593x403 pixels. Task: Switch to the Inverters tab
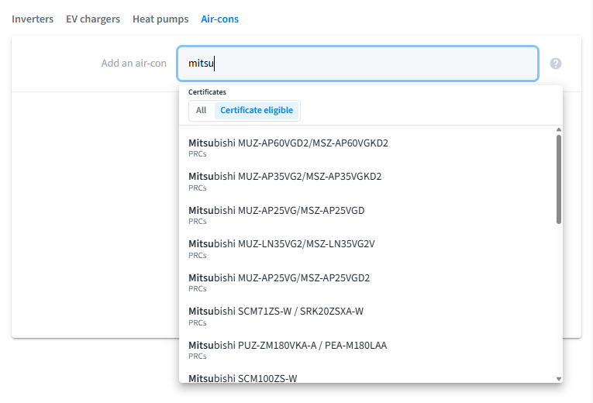33,19
